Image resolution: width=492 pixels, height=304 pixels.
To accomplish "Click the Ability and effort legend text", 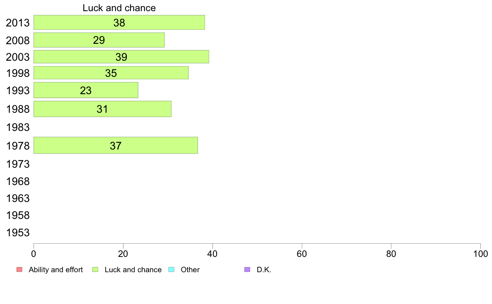I will 56,270.
